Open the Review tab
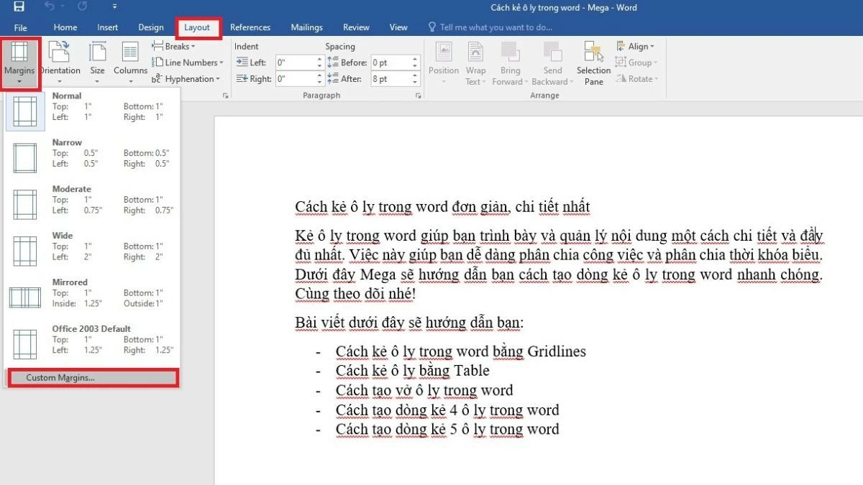This screenshot has height=485, width=863. tap(355, 27)
